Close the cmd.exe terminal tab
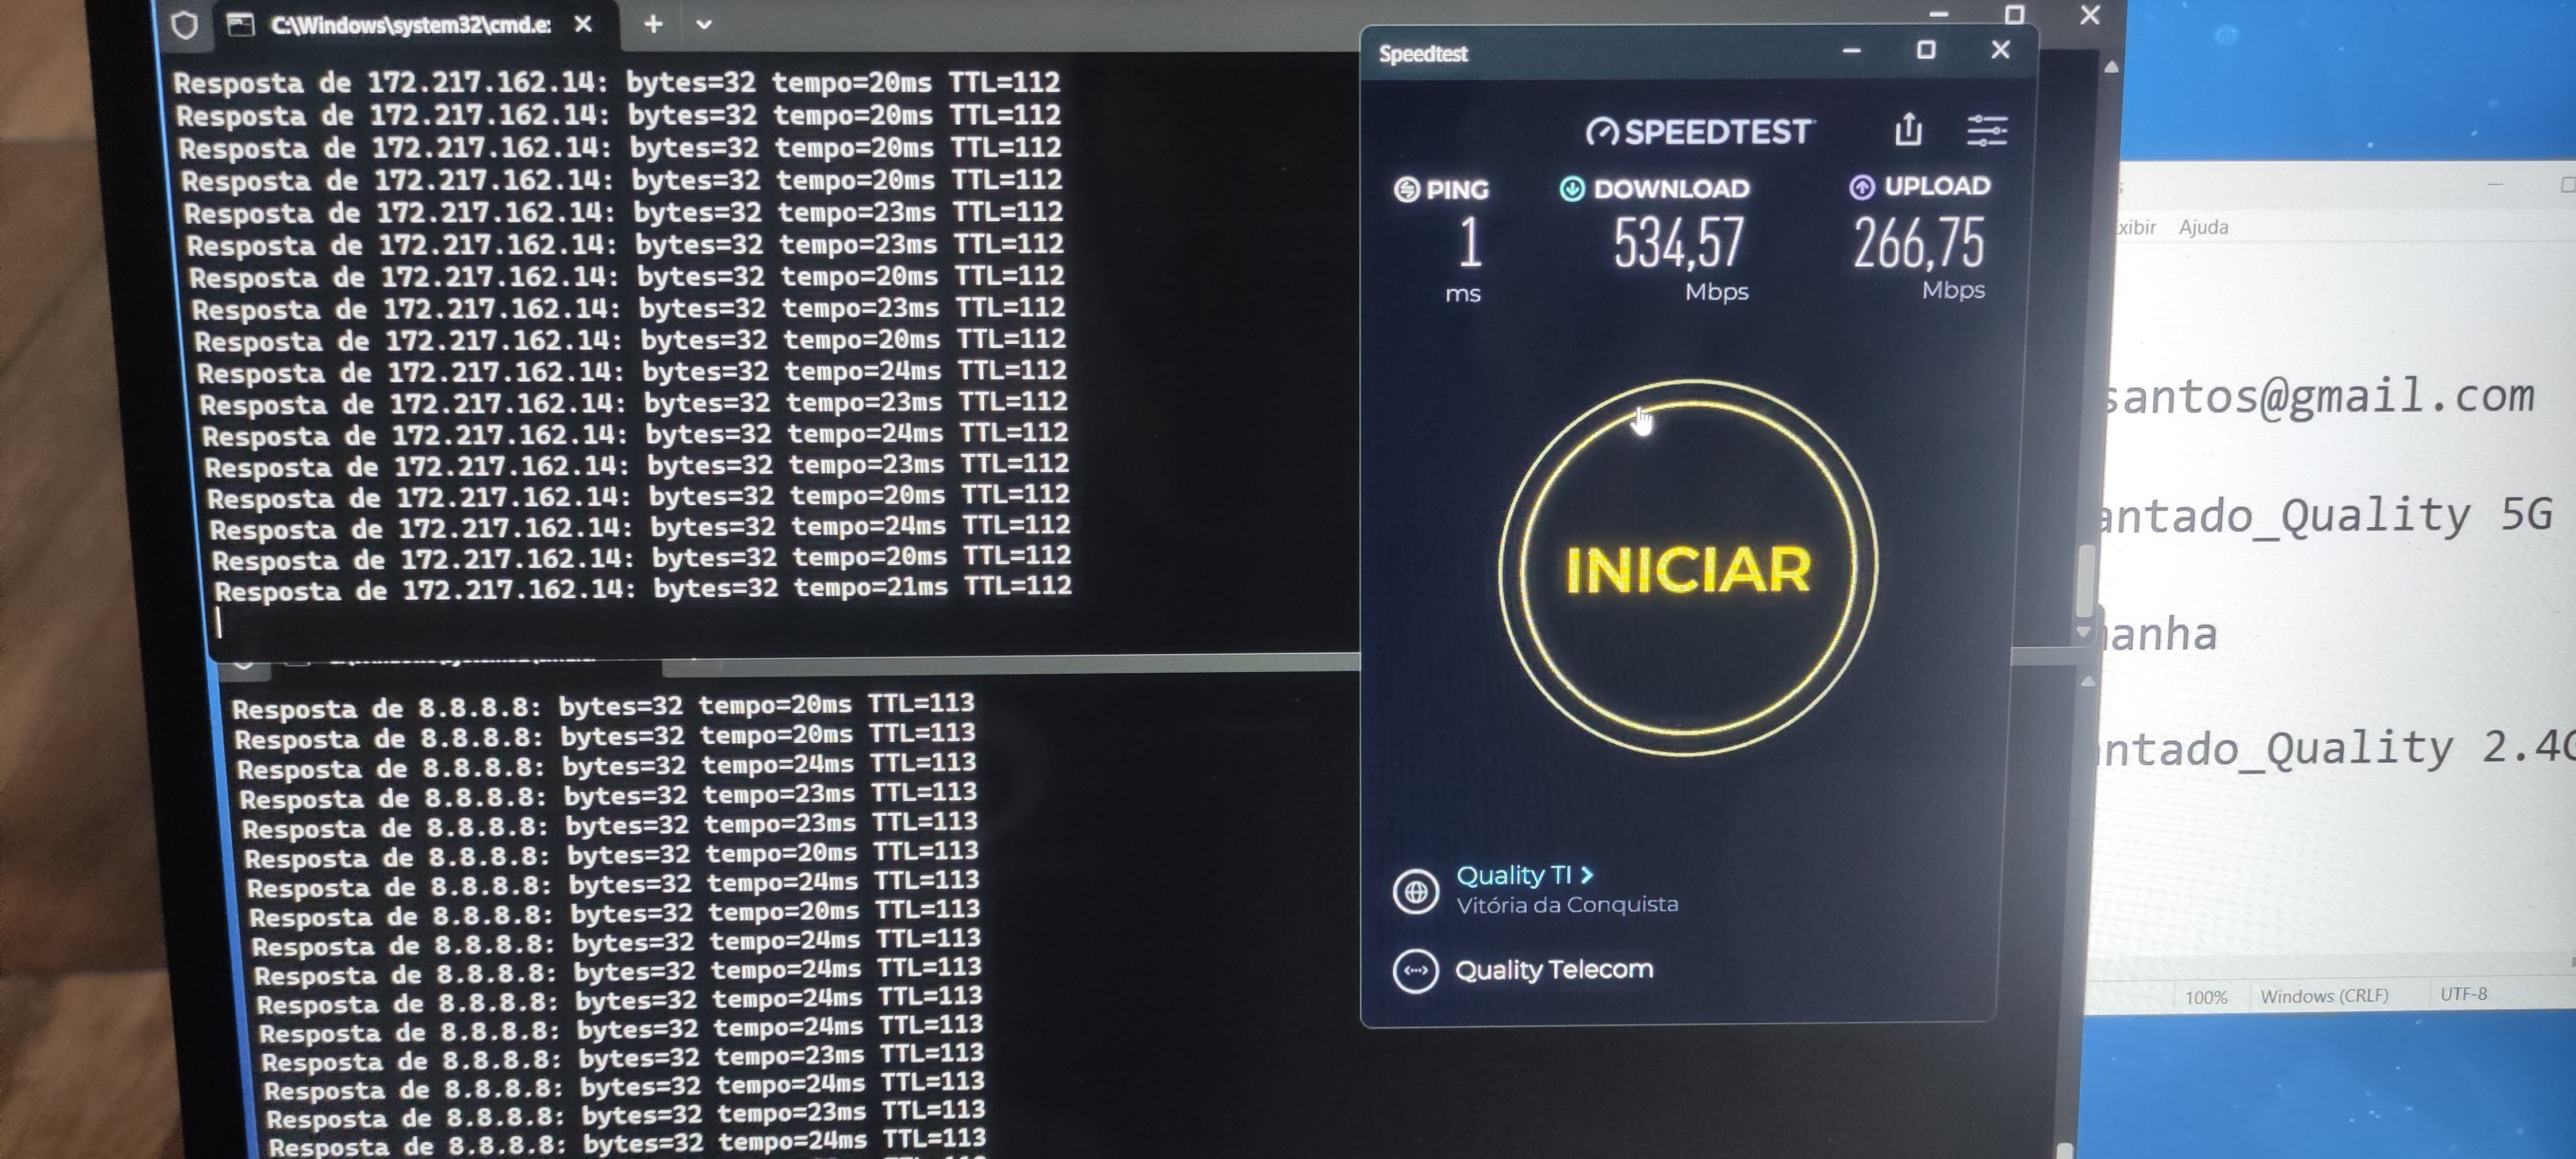 (583, 24)
